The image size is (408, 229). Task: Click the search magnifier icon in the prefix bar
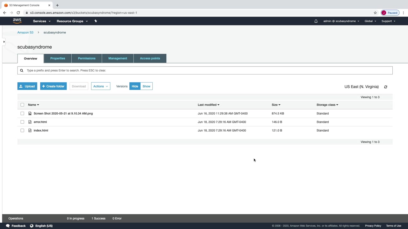(22, 70)
